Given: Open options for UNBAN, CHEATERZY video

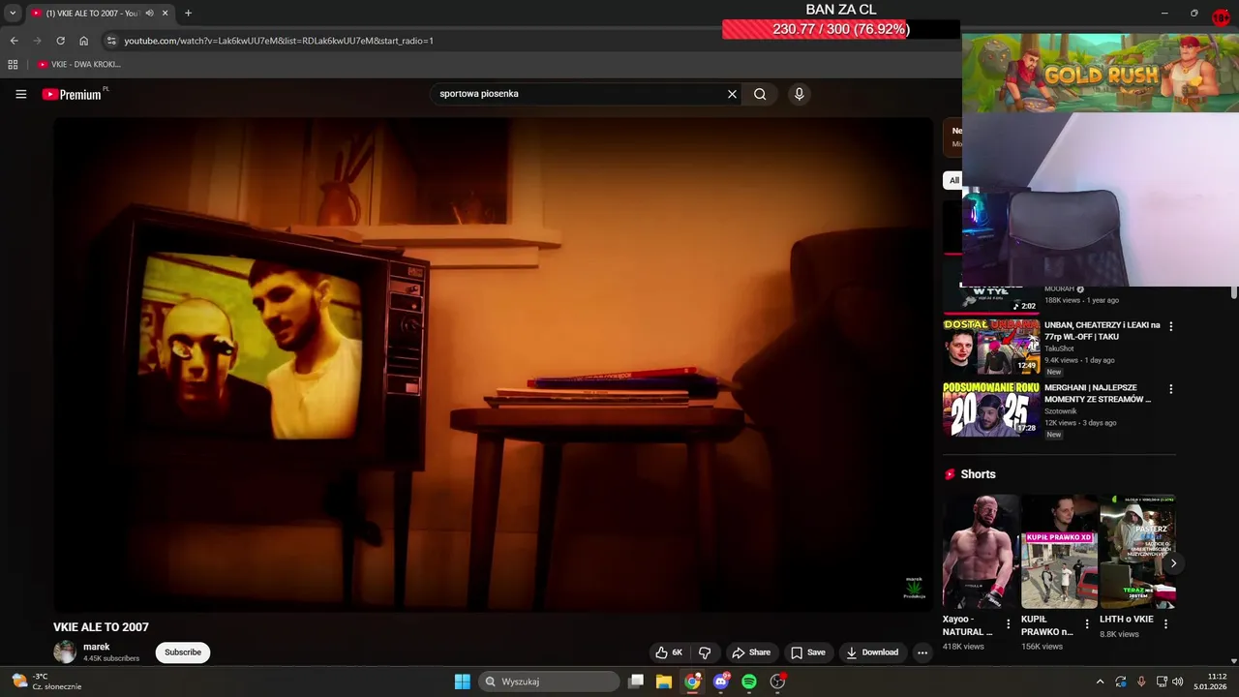Looking at the screenshot, I should point(1171,327).
